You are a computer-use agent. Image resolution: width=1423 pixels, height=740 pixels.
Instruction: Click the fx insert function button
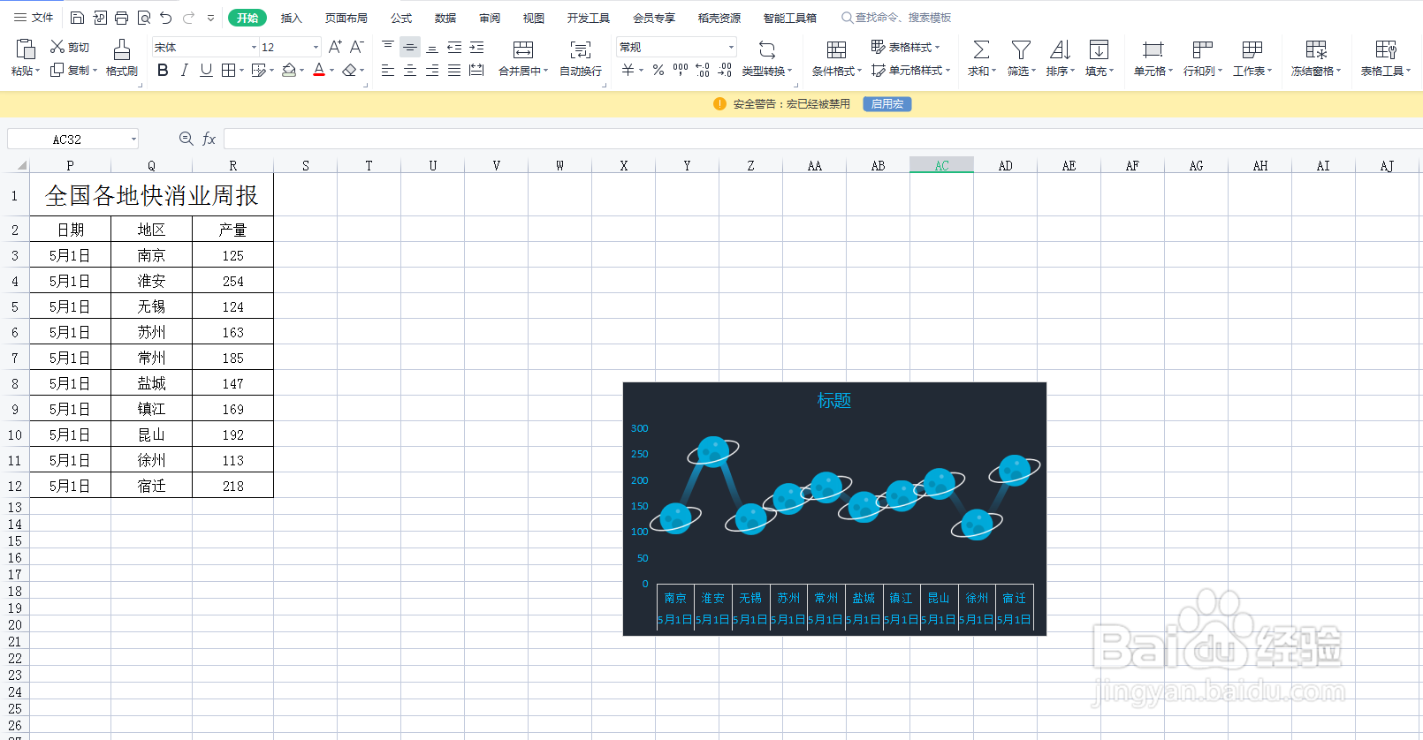coord(209,139)
